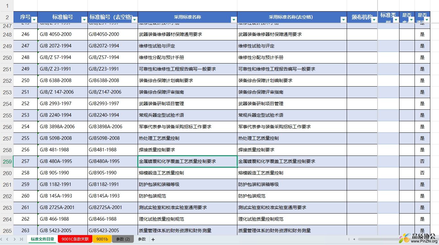Select the 否 cell in row 259

pos(422,161)
